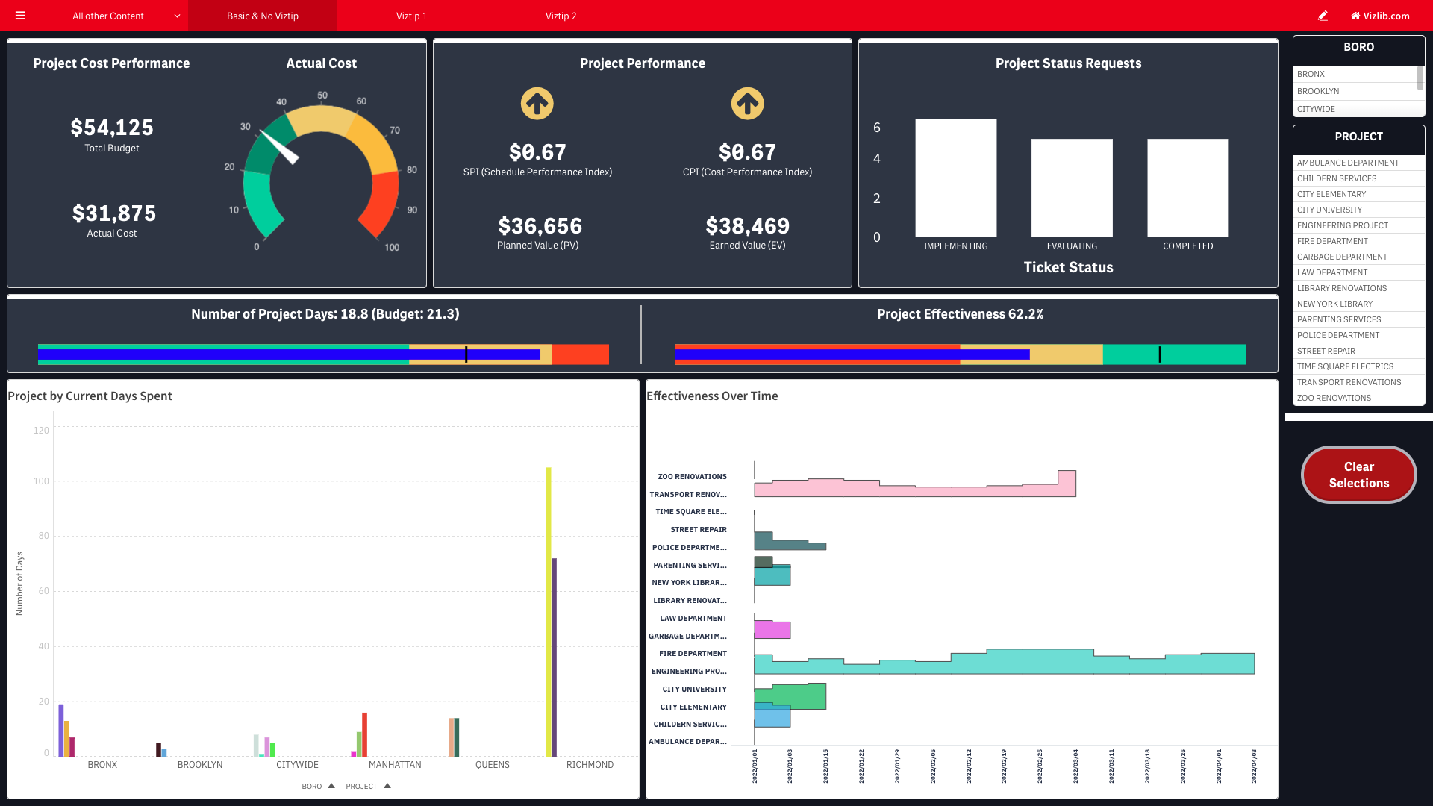
Task: Select TIME SQUARE ELECTRICS in PROJECT filter
Action: click(1358, 366)
